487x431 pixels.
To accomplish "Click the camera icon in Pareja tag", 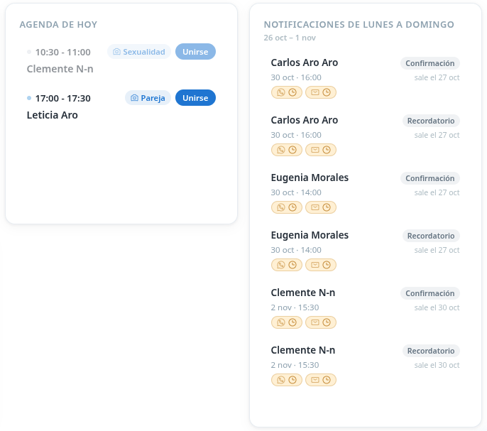I will coord(134,98).
